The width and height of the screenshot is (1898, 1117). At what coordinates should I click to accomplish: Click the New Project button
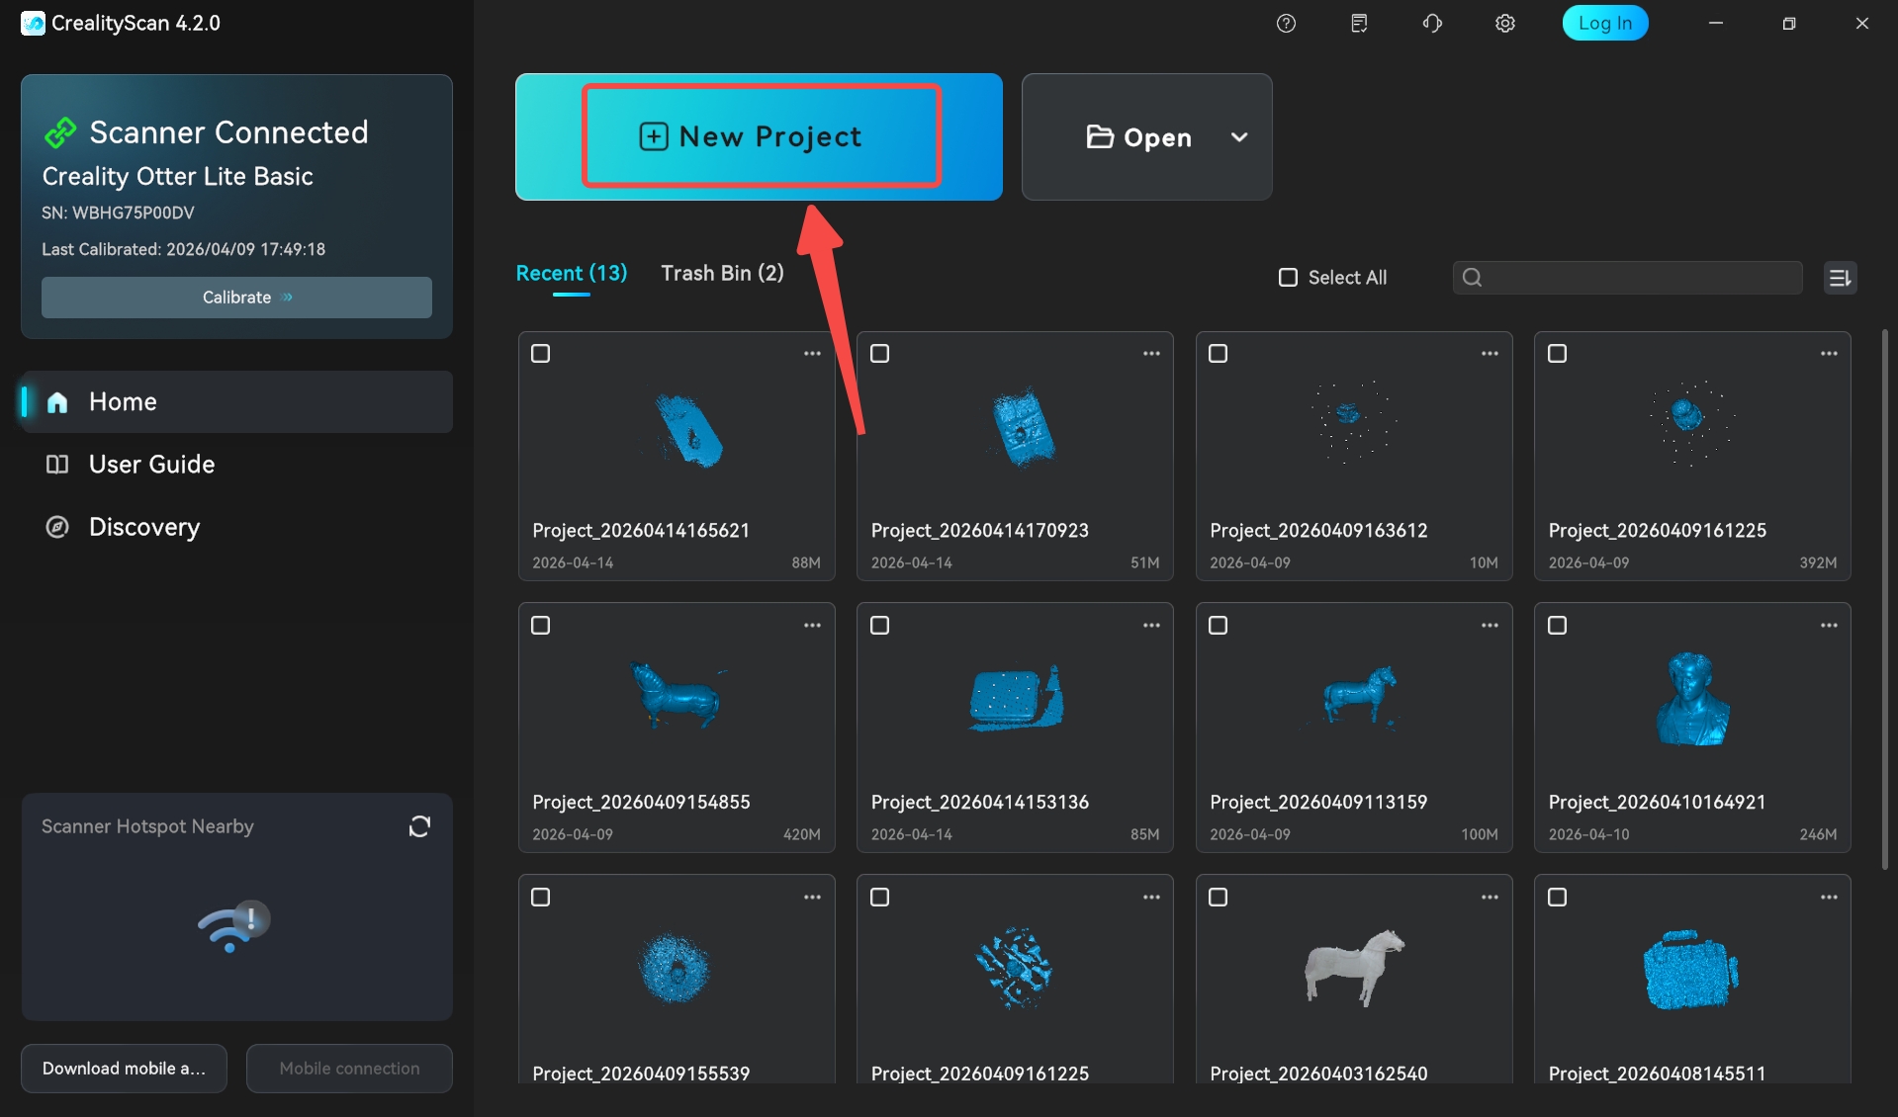[760, 136]
